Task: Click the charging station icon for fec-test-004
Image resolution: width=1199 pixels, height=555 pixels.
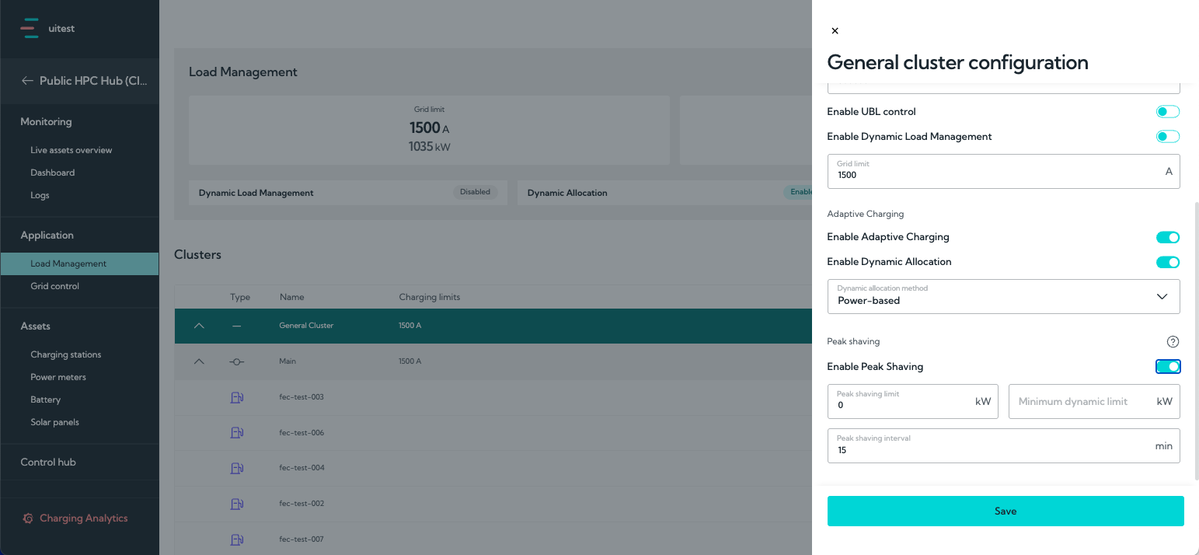Action: [x=237, y=468]
